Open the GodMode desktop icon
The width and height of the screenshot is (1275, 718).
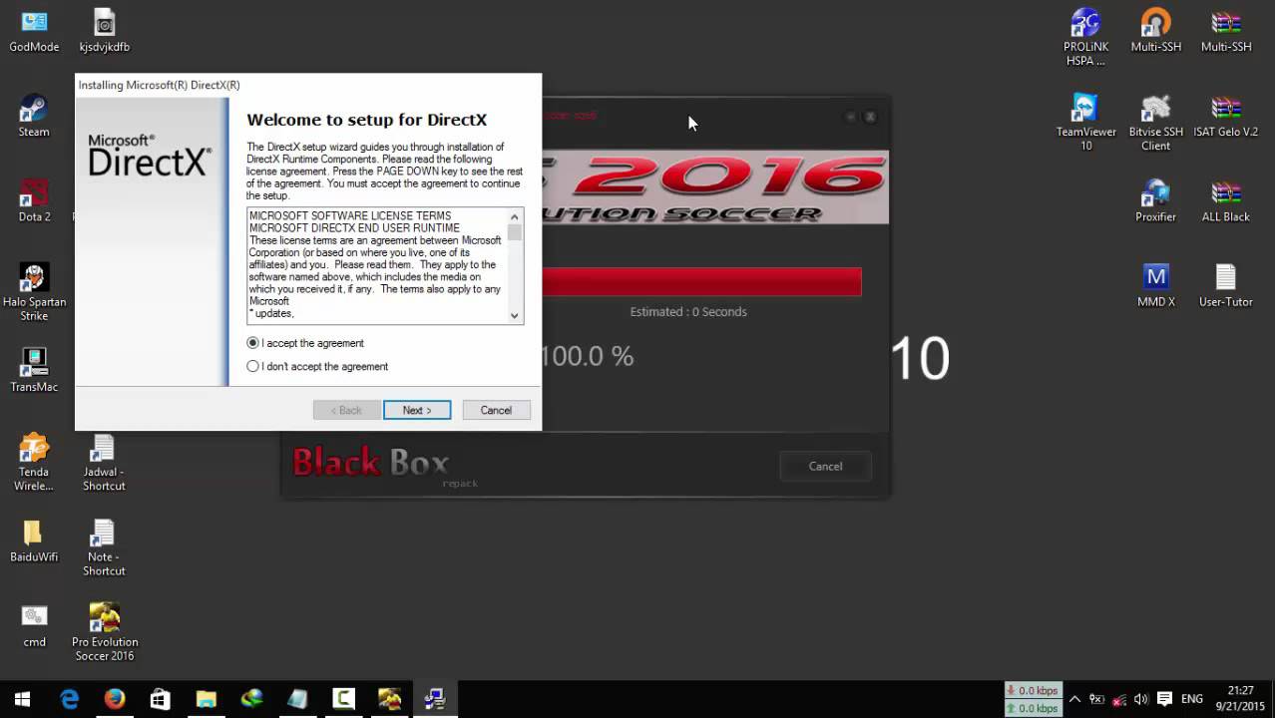[x=34, y=31]
